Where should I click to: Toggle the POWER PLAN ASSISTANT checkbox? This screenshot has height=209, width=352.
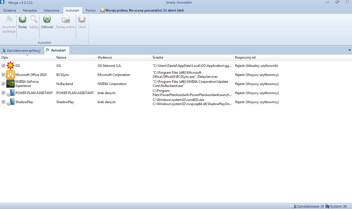click(x=3, y=93)
